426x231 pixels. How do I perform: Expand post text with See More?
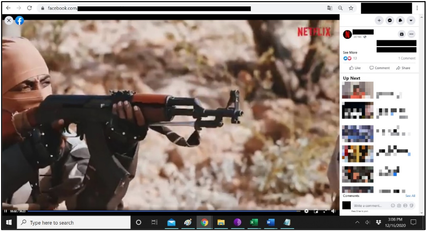(350, 52)
